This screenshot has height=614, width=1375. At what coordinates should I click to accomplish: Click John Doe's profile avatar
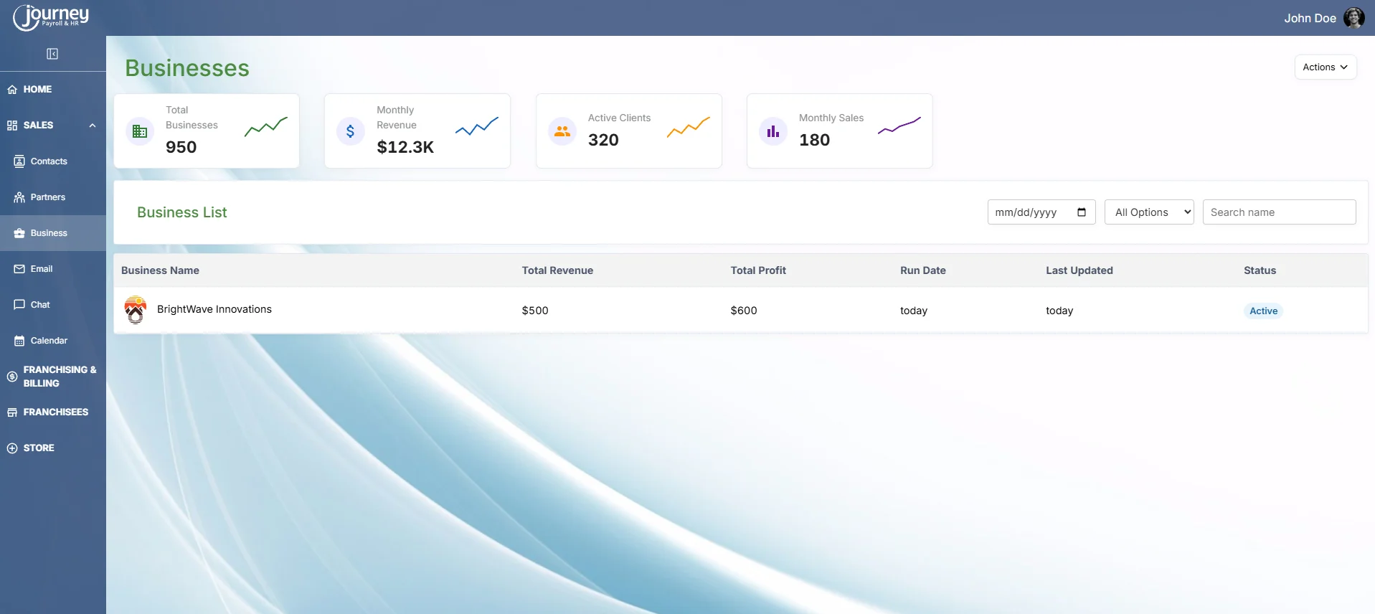(x=1353, y=18)
